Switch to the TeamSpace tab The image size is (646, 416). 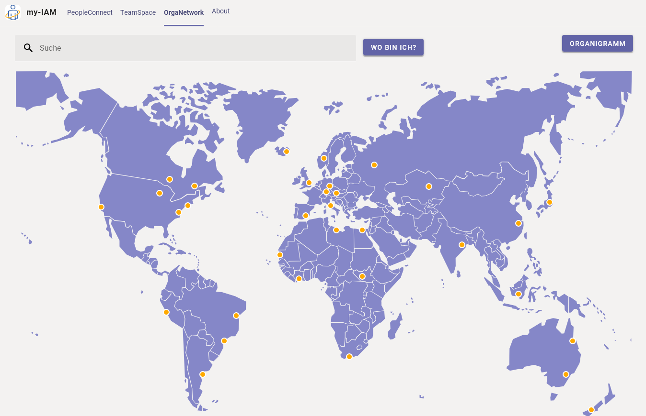coord(138,12)
